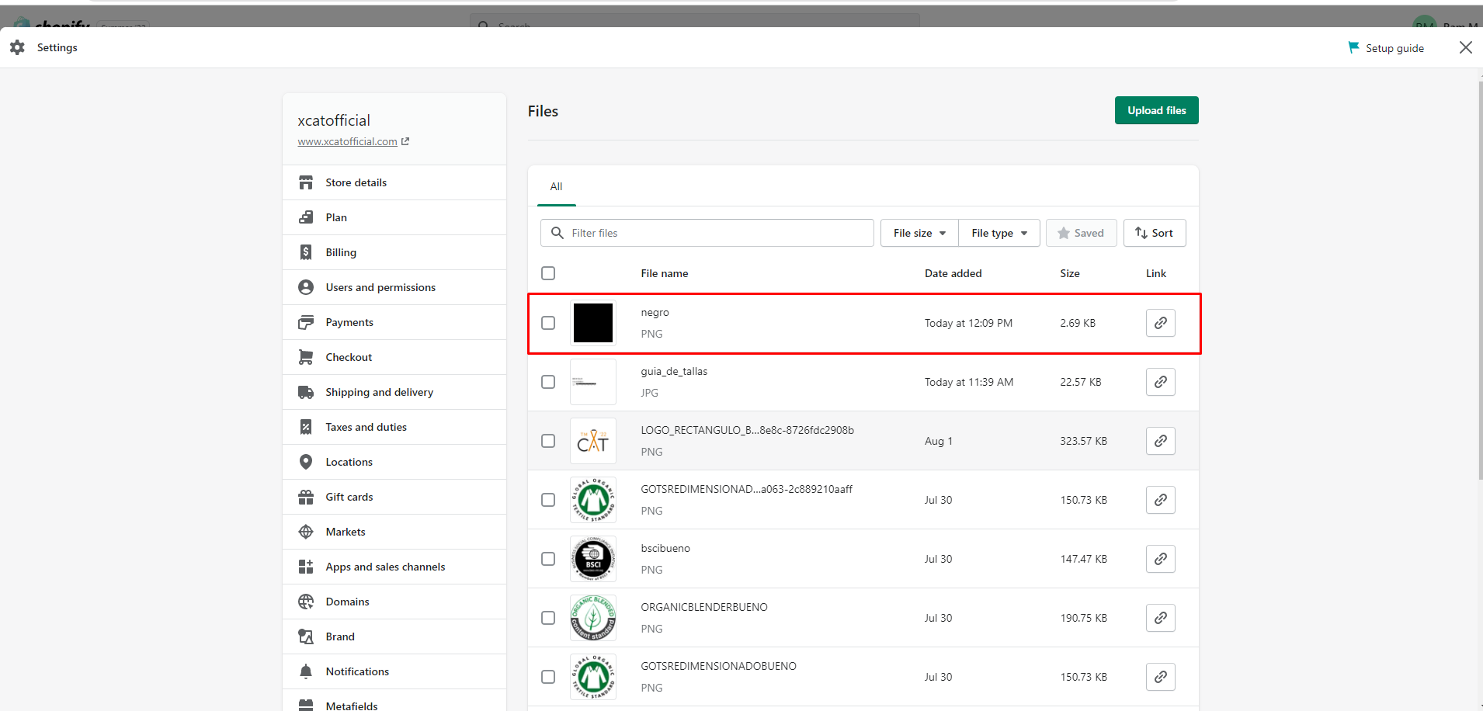Click the Notifications bell icon

306,671
